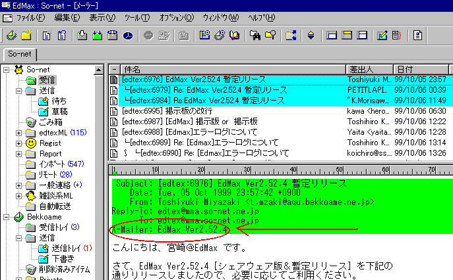Select the インポート (547) folder
Viewport: 453px width, 280px height.
point(61,164)
